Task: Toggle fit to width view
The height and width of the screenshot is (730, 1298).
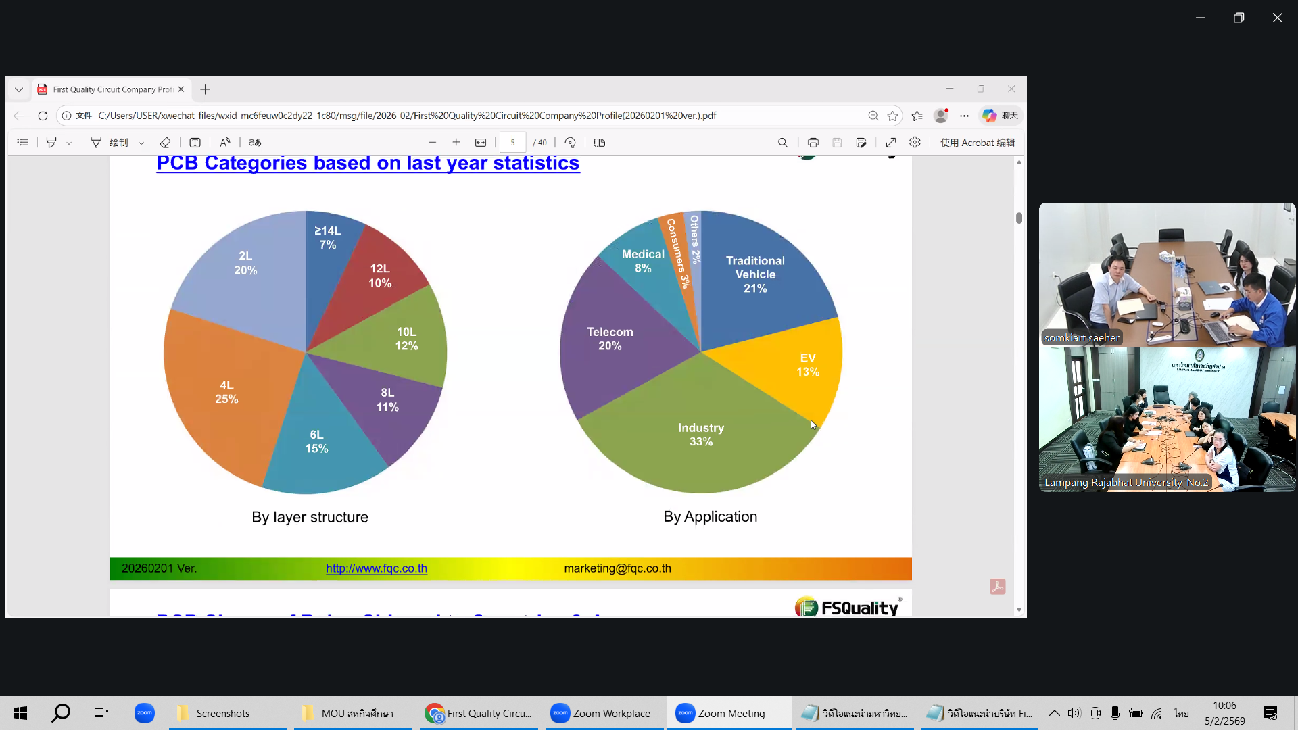Action: [x=481, y=143]
